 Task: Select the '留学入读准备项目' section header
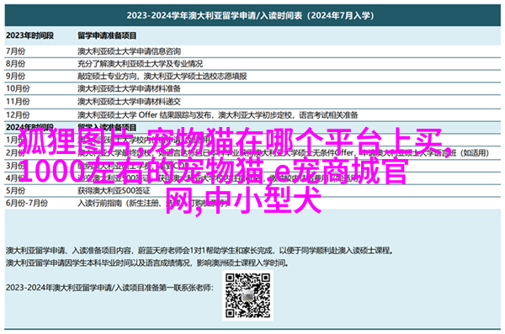(x=107, y=127)
